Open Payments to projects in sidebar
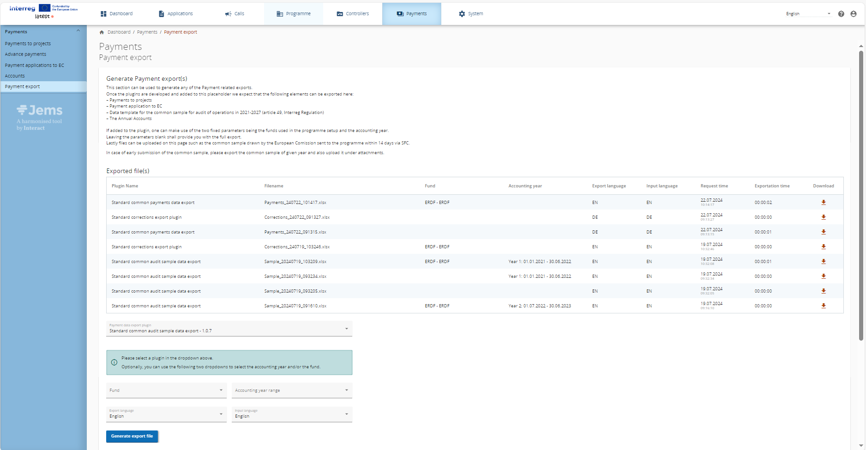This screenshot has width=866, height=450. pos(28,44)
